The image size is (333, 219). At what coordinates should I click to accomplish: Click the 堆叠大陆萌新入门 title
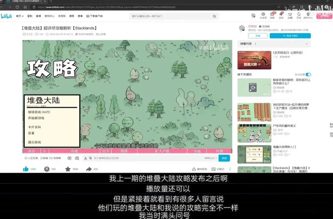(284, 147)
